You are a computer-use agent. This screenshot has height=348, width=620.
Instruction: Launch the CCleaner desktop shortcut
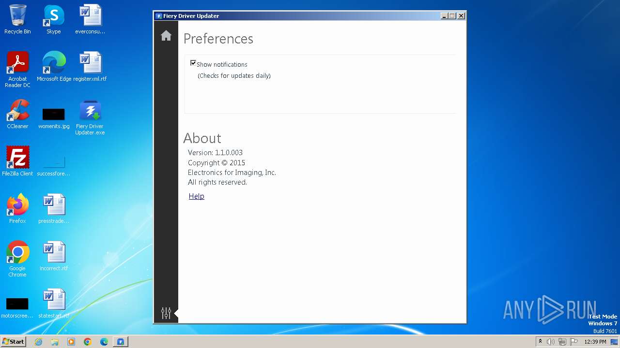click(x=17, y=114)
